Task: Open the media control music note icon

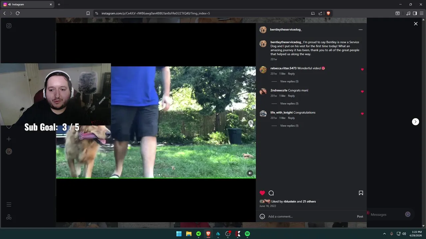Action: point(408,13)
